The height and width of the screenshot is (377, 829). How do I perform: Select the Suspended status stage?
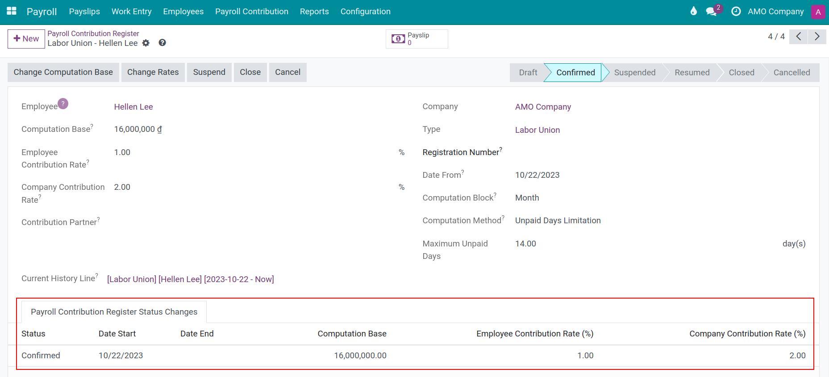click(x=635, y=73)
